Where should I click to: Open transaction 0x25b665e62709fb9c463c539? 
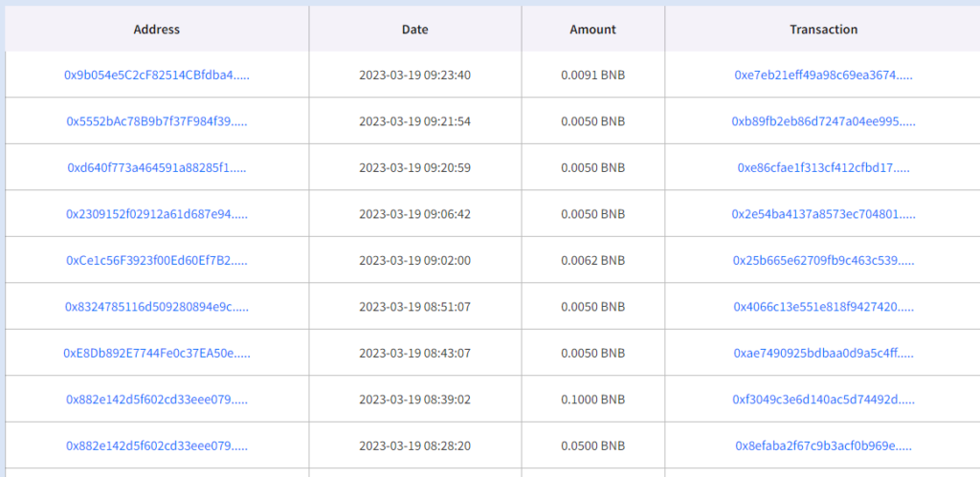823,260
